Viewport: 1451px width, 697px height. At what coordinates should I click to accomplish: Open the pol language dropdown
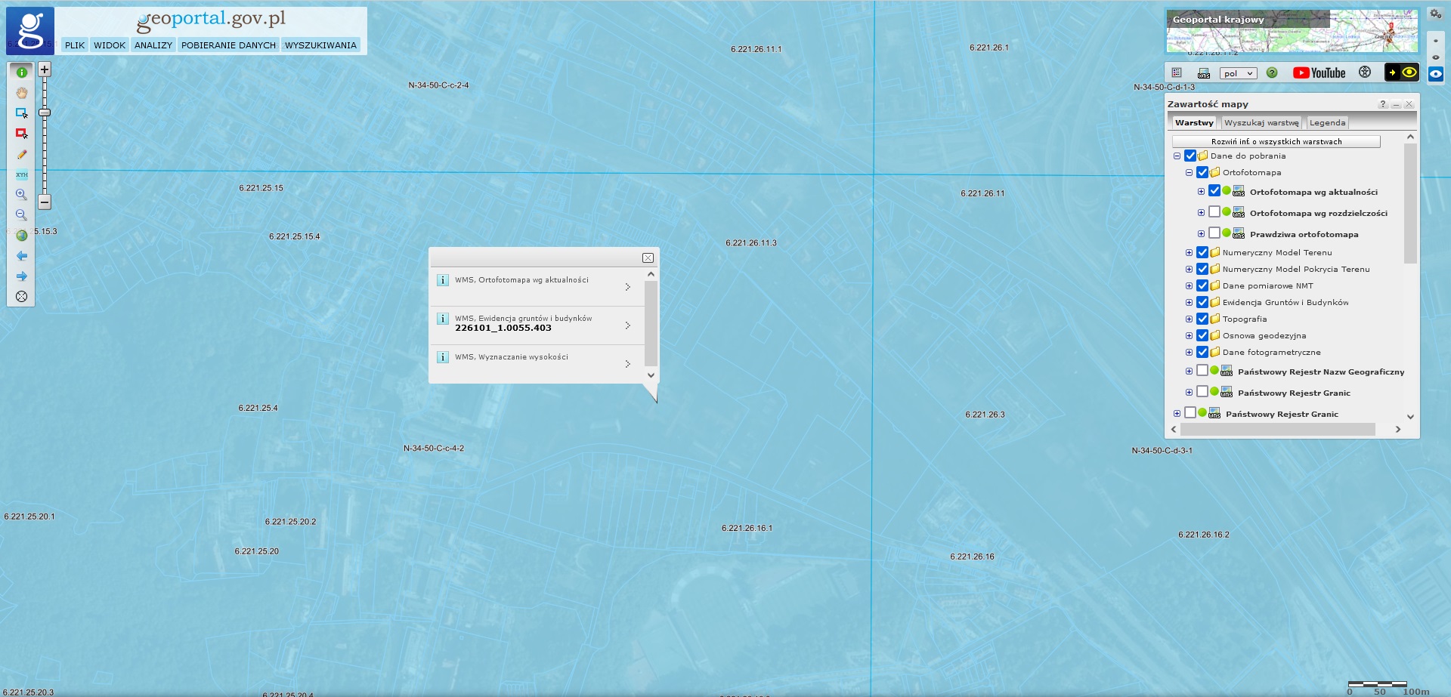pyautogui.click(x=1238, y=73)
